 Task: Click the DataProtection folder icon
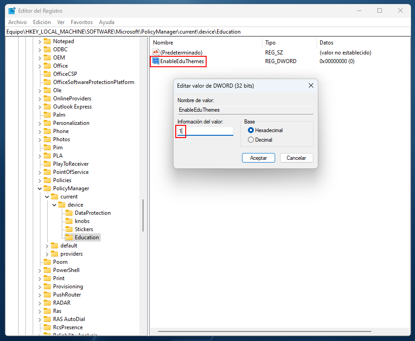pyautogui.click(x=69, y=213)
